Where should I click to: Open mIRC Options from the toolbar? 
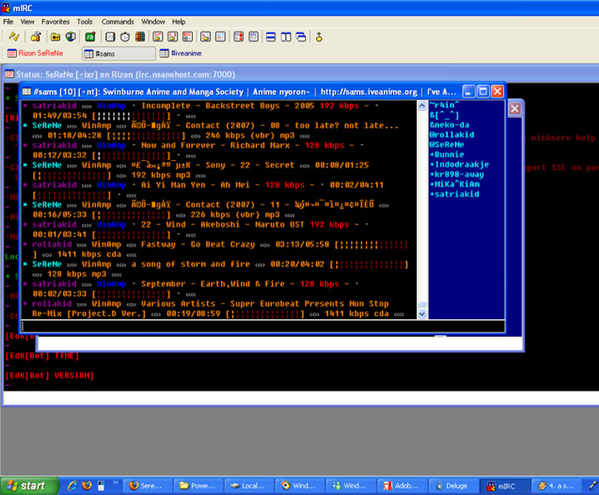[36, 37]
